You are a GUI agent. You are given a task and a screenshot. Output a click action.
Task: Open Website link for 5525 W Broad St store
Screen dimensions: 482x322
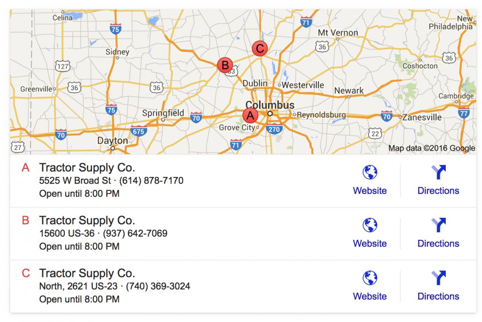[x=370, y=191]
